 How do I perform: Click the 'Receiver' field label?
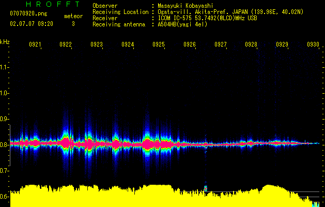(x=105, y=18)
